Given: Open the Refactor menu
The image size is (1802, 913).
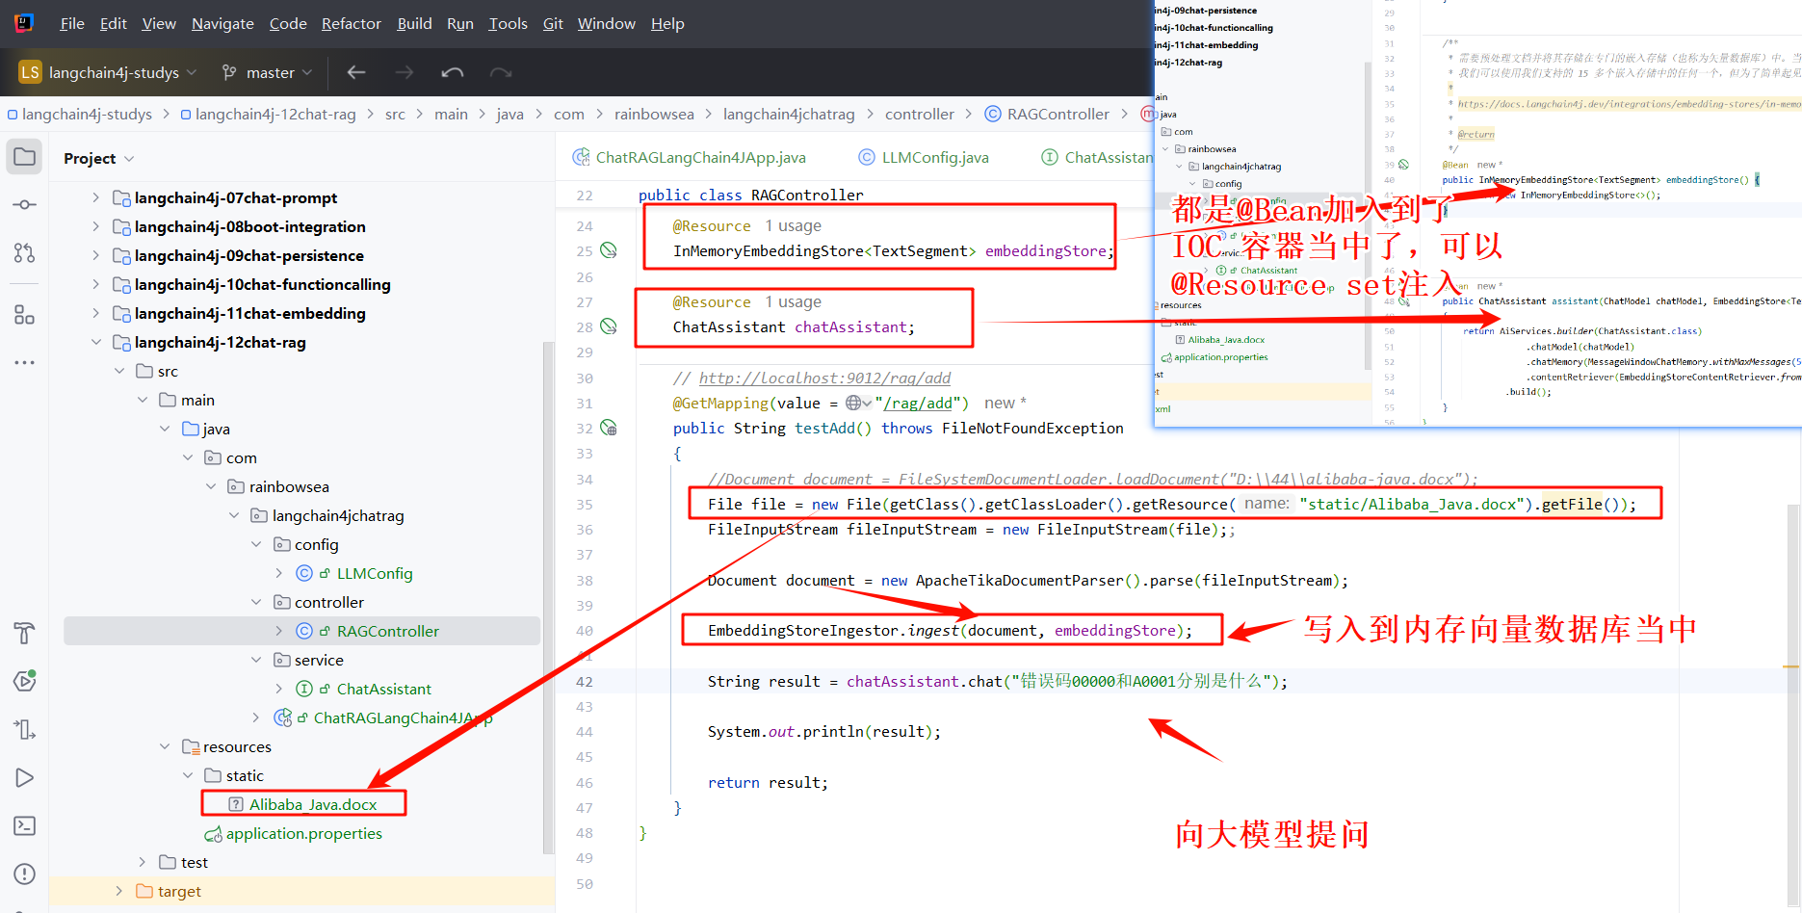Looking at the screenshot, I should [x=351, y=23].
